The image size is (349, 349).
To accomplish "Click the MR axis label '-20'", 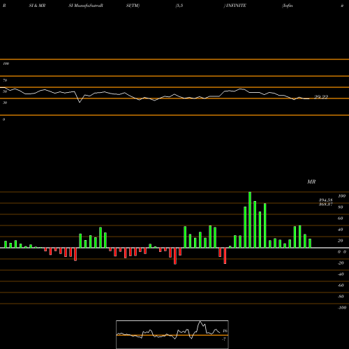I will click(341, 263).
